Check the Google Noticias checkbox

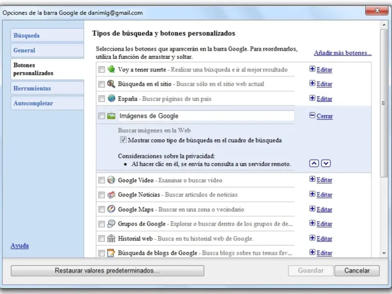tap(101, 195)
